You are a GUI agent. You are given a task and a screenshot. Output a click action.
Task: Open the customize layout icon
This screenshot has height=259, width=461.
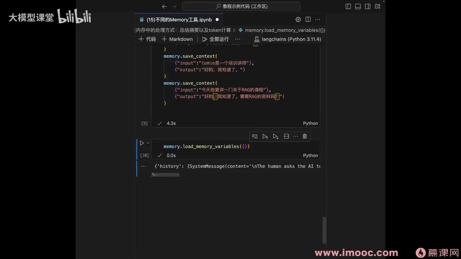click(377, 6)
